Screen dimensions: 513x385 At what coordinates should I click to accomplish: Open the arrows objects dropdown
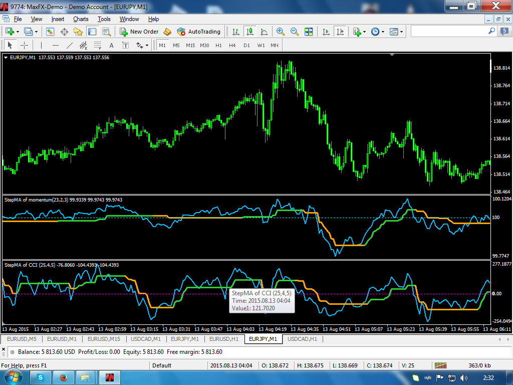[142, 45]
